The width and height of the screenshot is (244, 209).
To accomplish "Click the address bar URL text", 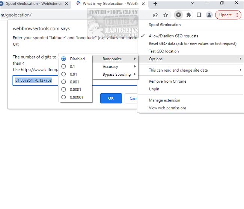I will pos(15,15).
